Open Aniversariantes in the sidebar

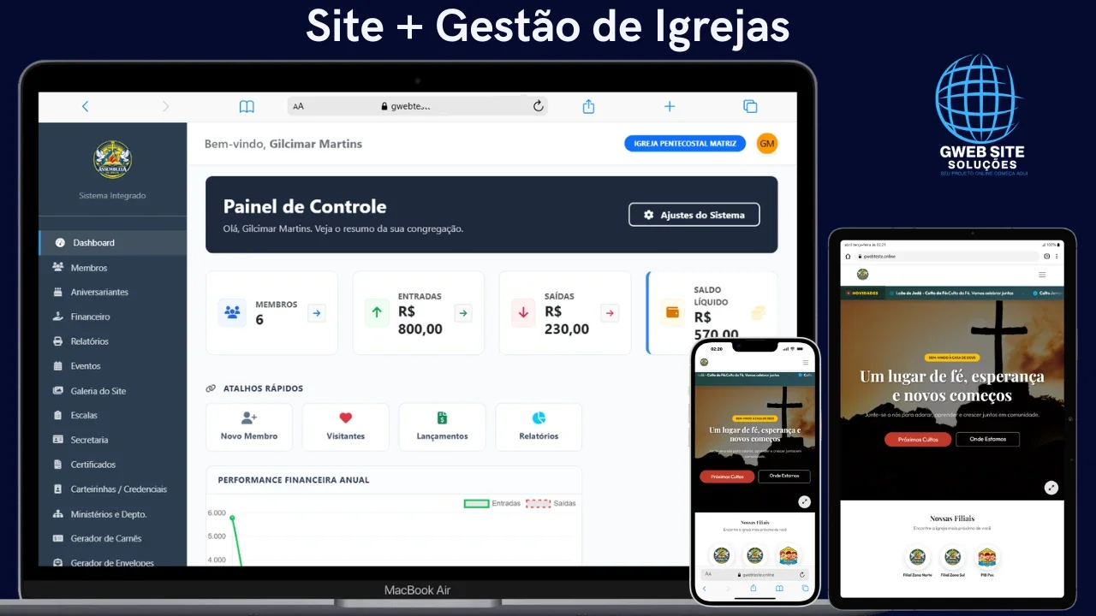pos(113,292)
